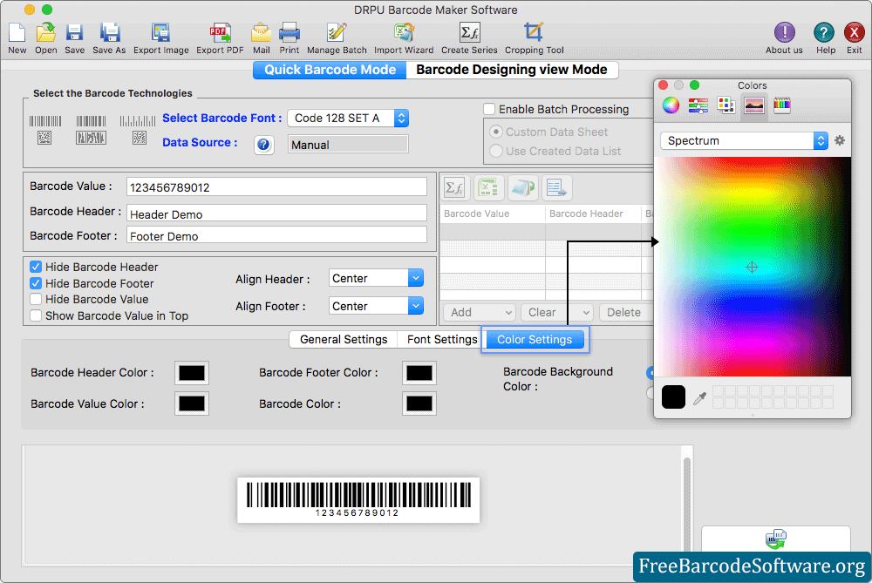
Task: Click the series formula icon above the table
Action: (455, 188)
